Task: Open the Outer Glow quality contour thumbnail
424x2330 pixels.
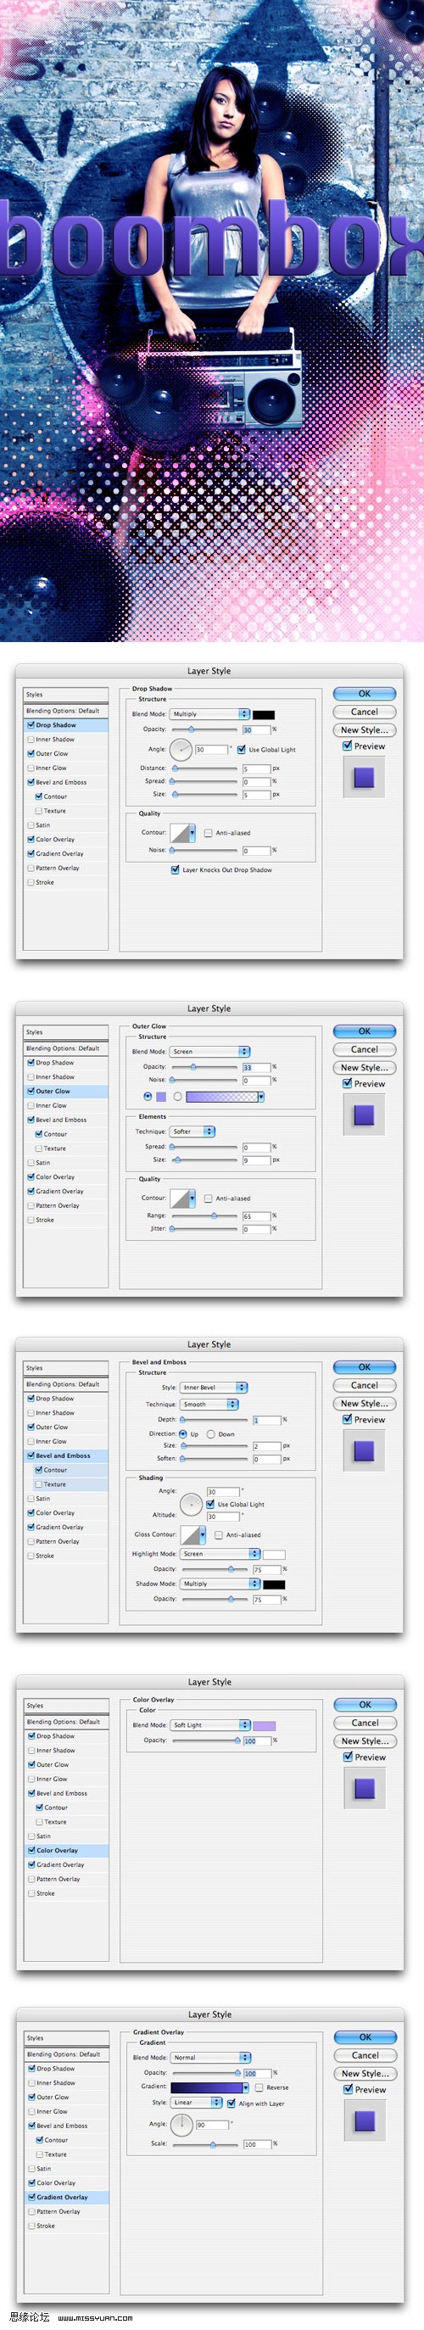Action: 182,1198
